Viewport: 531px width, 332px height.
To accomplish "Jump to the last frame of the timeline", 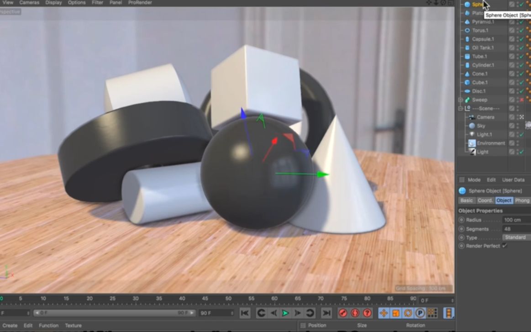I will tap(326, 314).
